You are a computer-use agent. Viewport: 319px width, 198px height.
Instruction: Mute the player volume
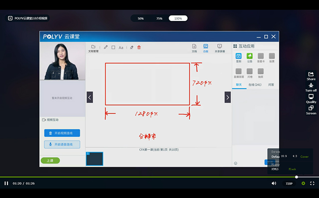[273, 183]
